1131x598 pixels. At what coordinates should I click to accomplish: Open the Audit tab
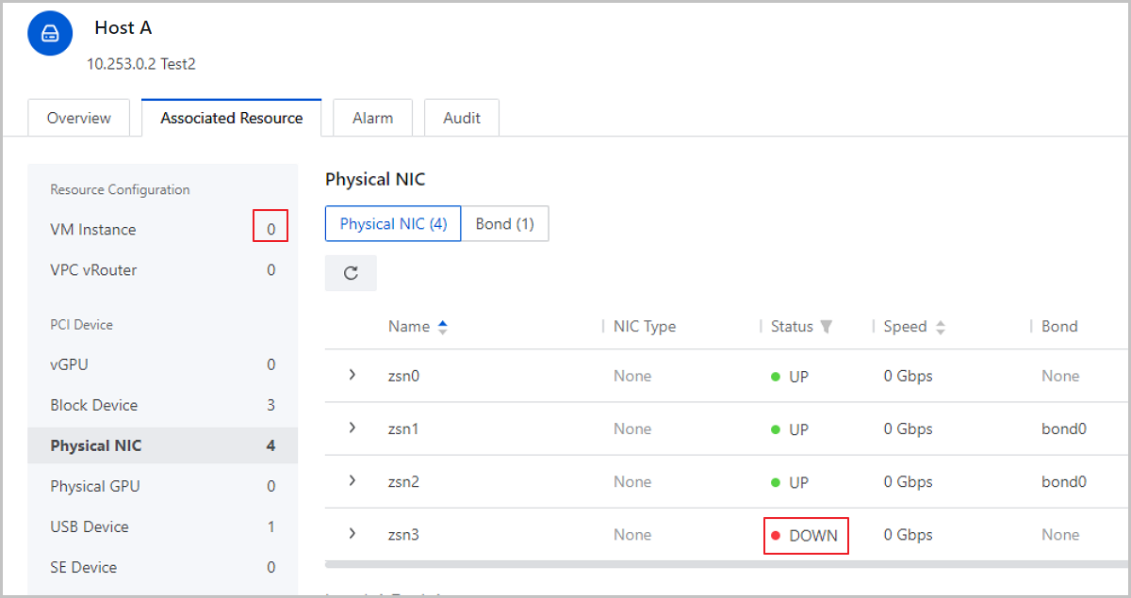click(x=461, y=118)
